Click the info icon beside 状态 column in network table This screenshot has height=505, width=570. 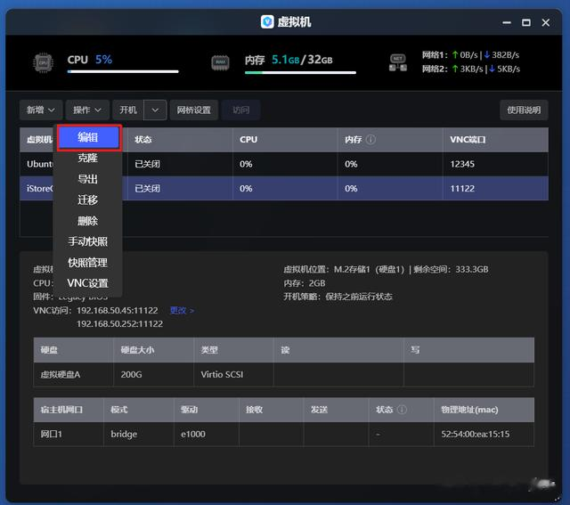(x=402, y=410)
